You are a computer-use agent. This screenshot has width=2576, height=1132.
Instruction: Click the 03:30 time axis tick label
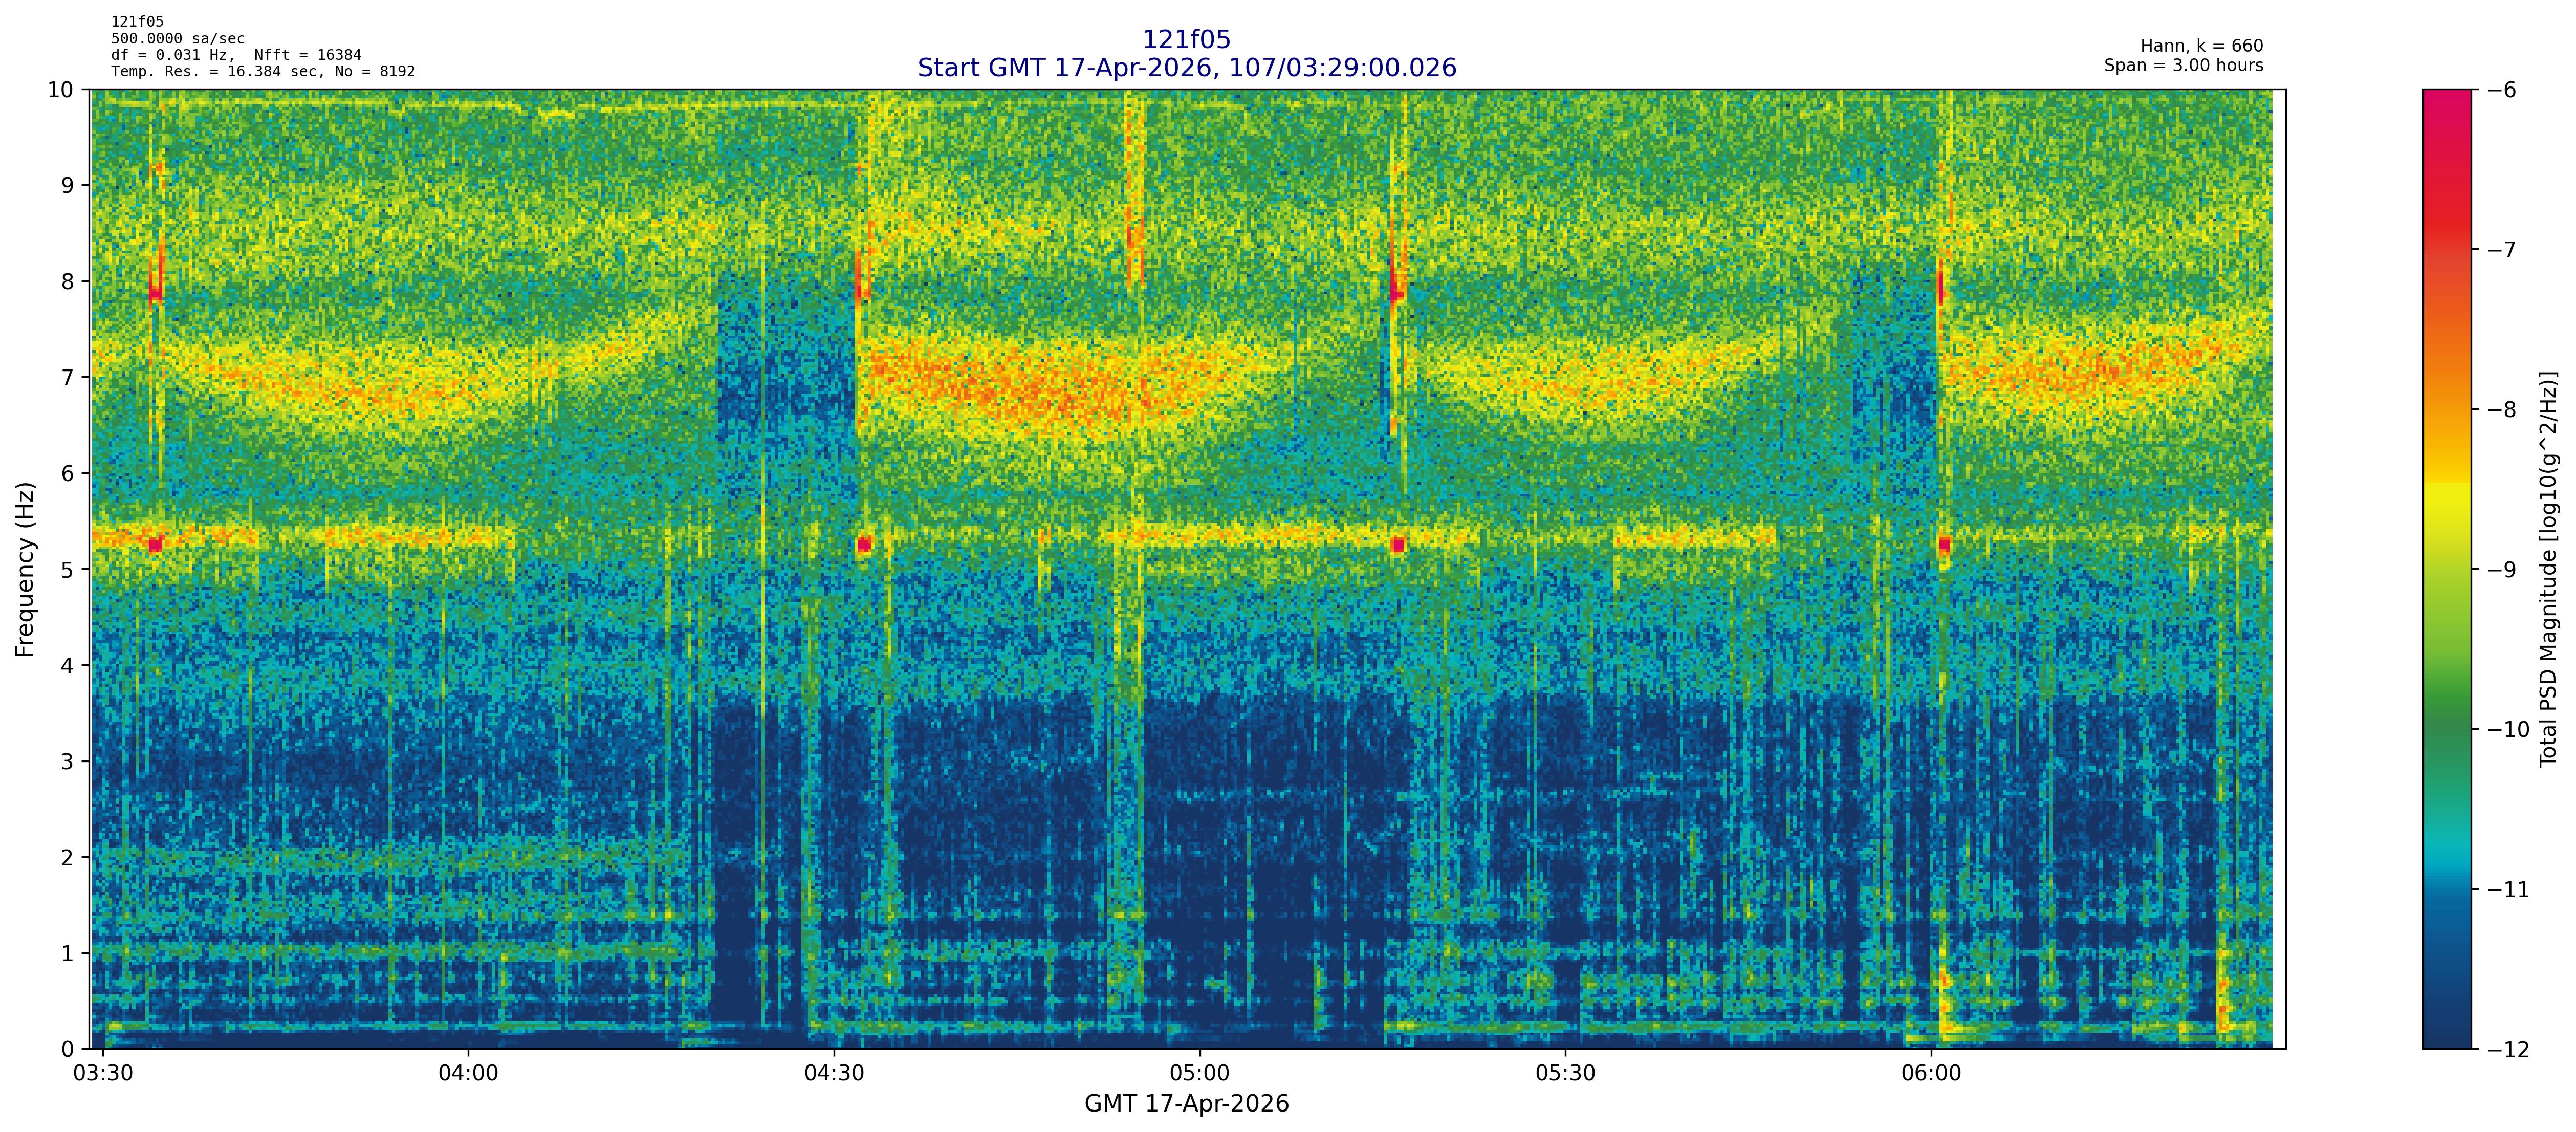coord(103,1074)
